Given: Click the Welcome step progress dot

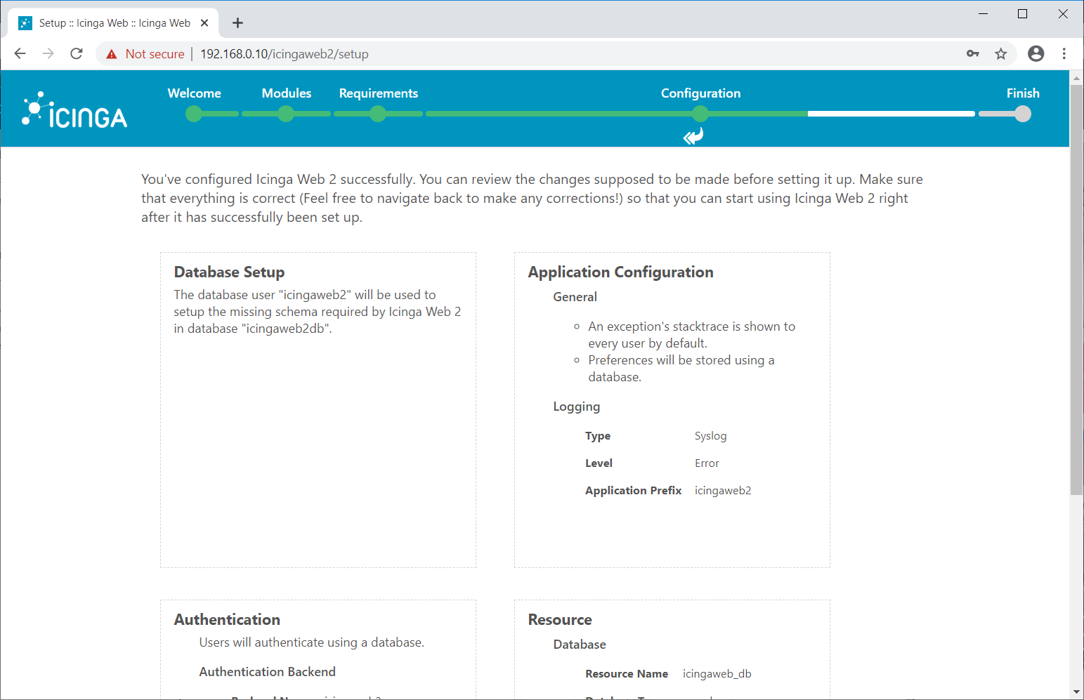Looking at the screenshot, I should click(x=194, y=114).
